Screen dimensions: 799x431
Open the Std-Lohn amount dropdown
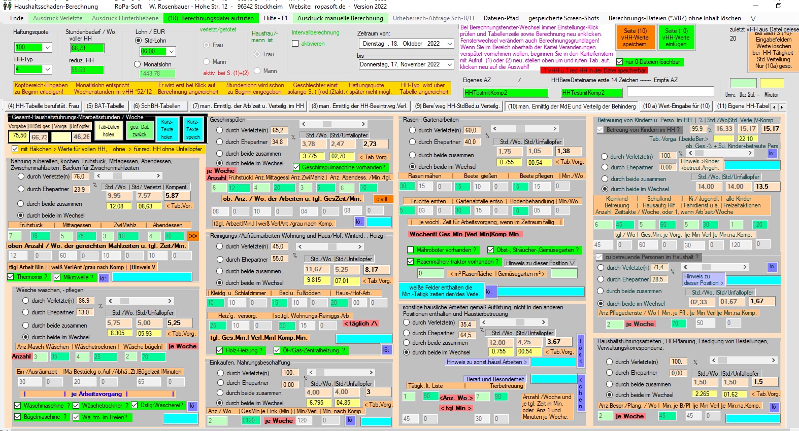point(172,52)
